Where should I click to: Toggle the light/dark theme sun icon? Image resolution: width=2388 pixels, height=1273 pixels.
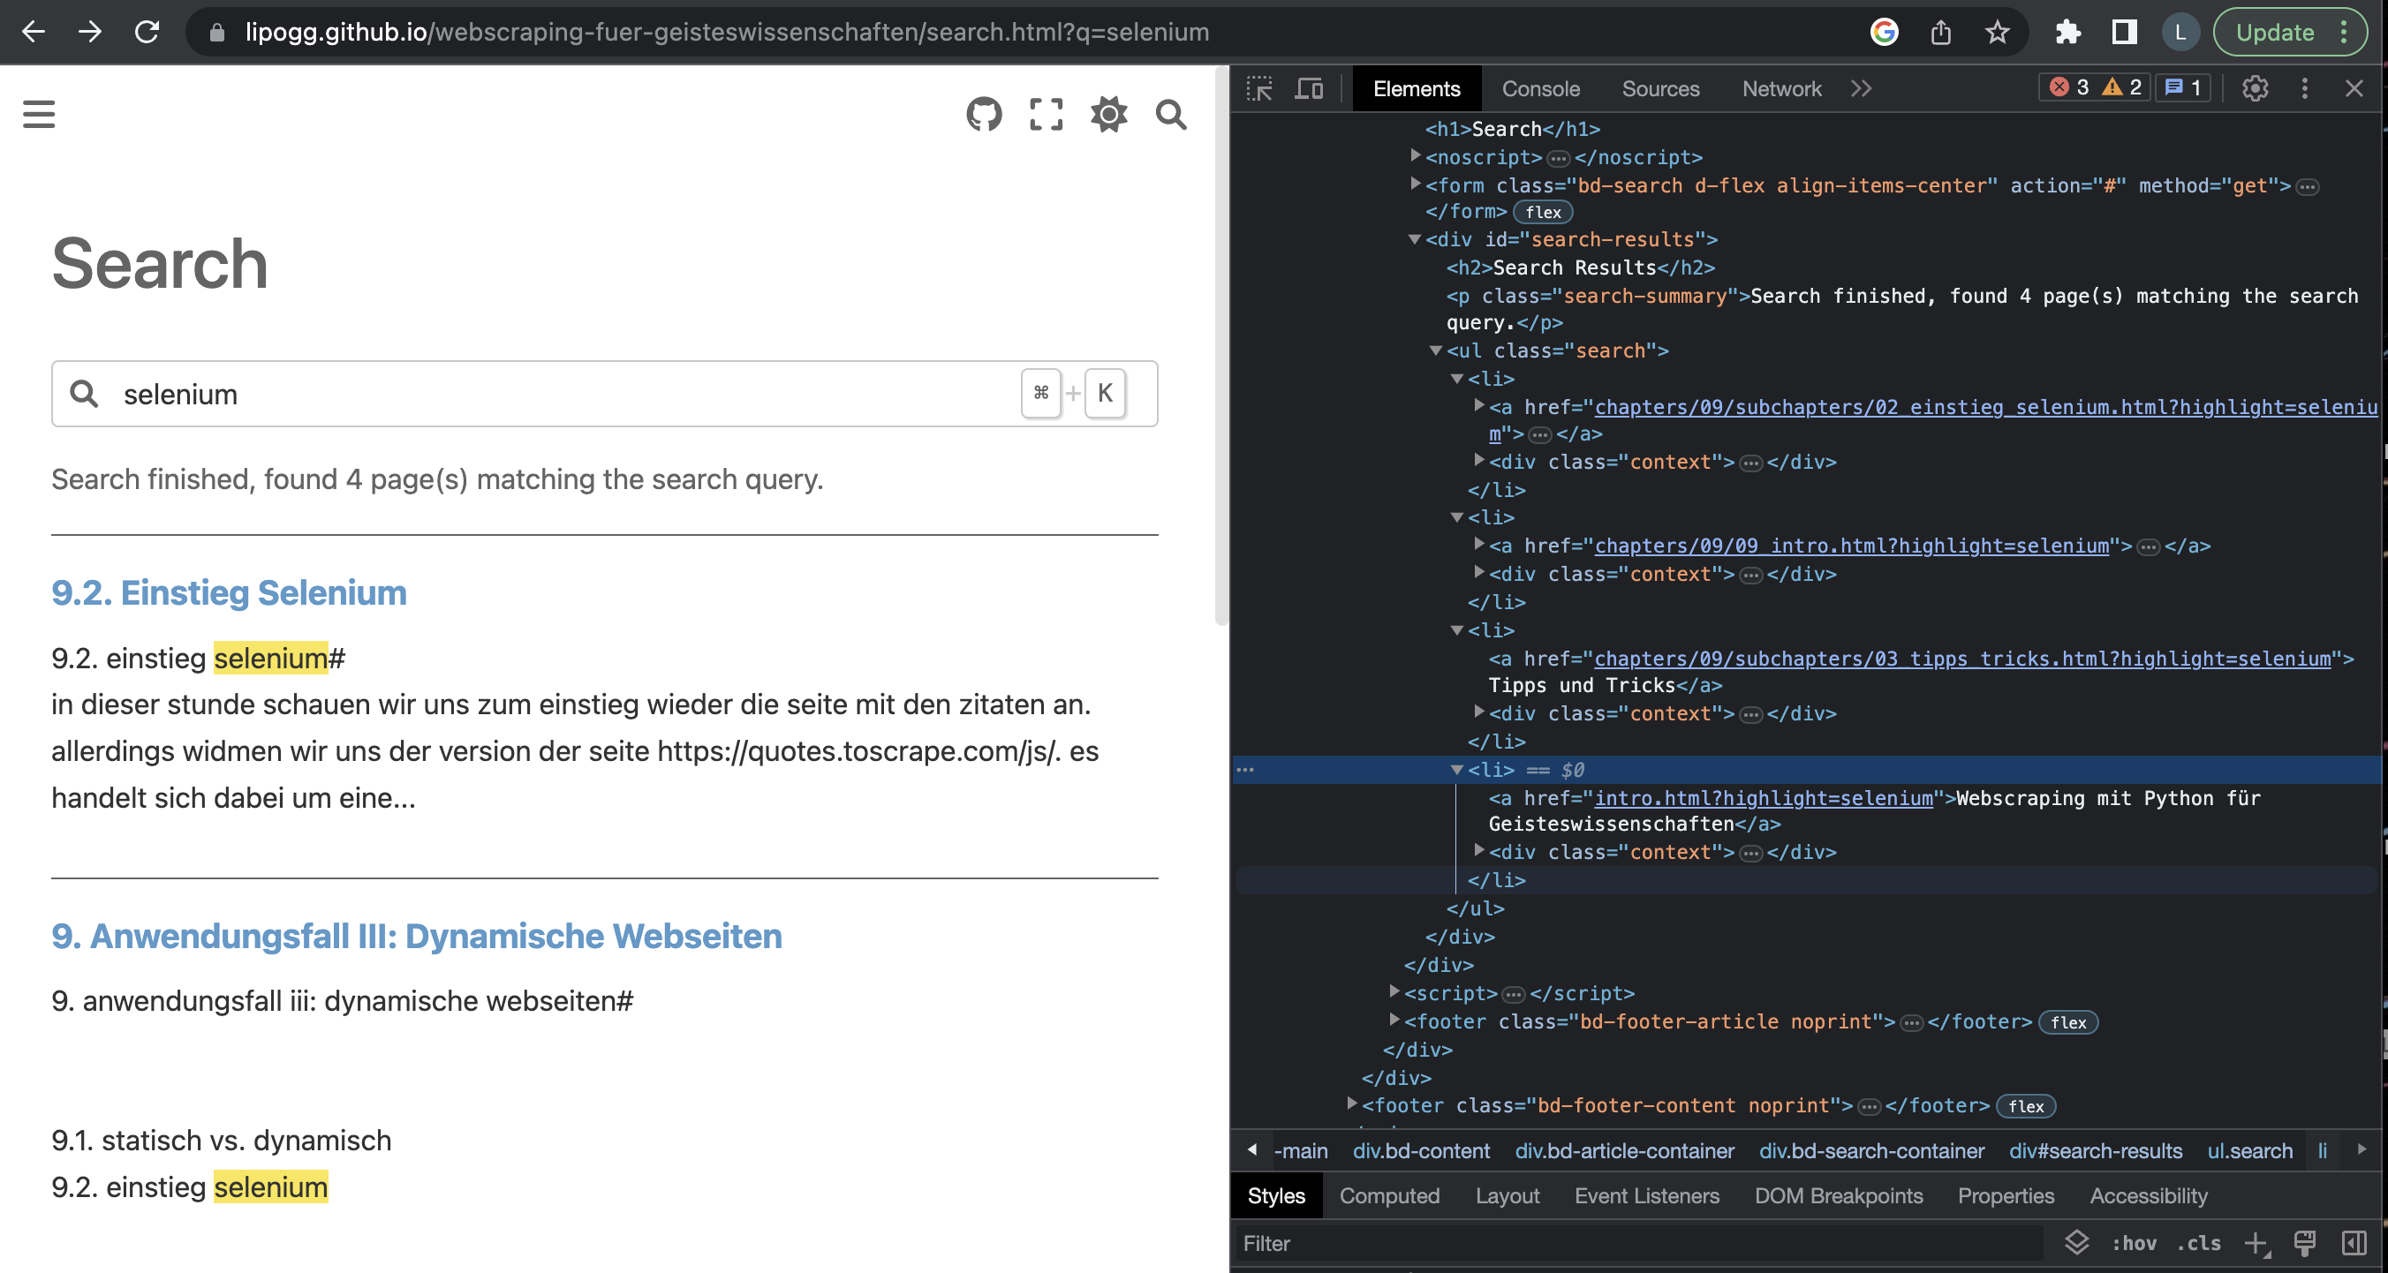tap(1108, 115)
